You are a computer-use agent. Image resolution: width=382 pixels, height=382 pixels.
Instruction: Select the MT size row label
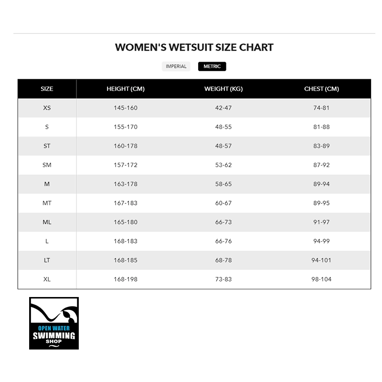pyautogui.click(x=47, y=203)
